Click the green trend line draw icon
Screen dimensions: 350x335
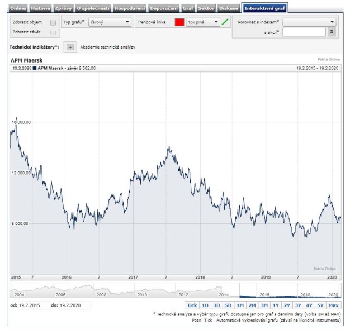pyautogui.click(x=225, y=22)
